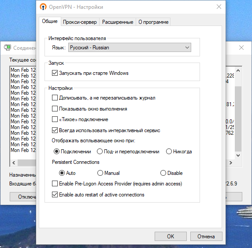Click the network monitor icon in Соединение window
This screenshot has width=252, height=248.
7,48
